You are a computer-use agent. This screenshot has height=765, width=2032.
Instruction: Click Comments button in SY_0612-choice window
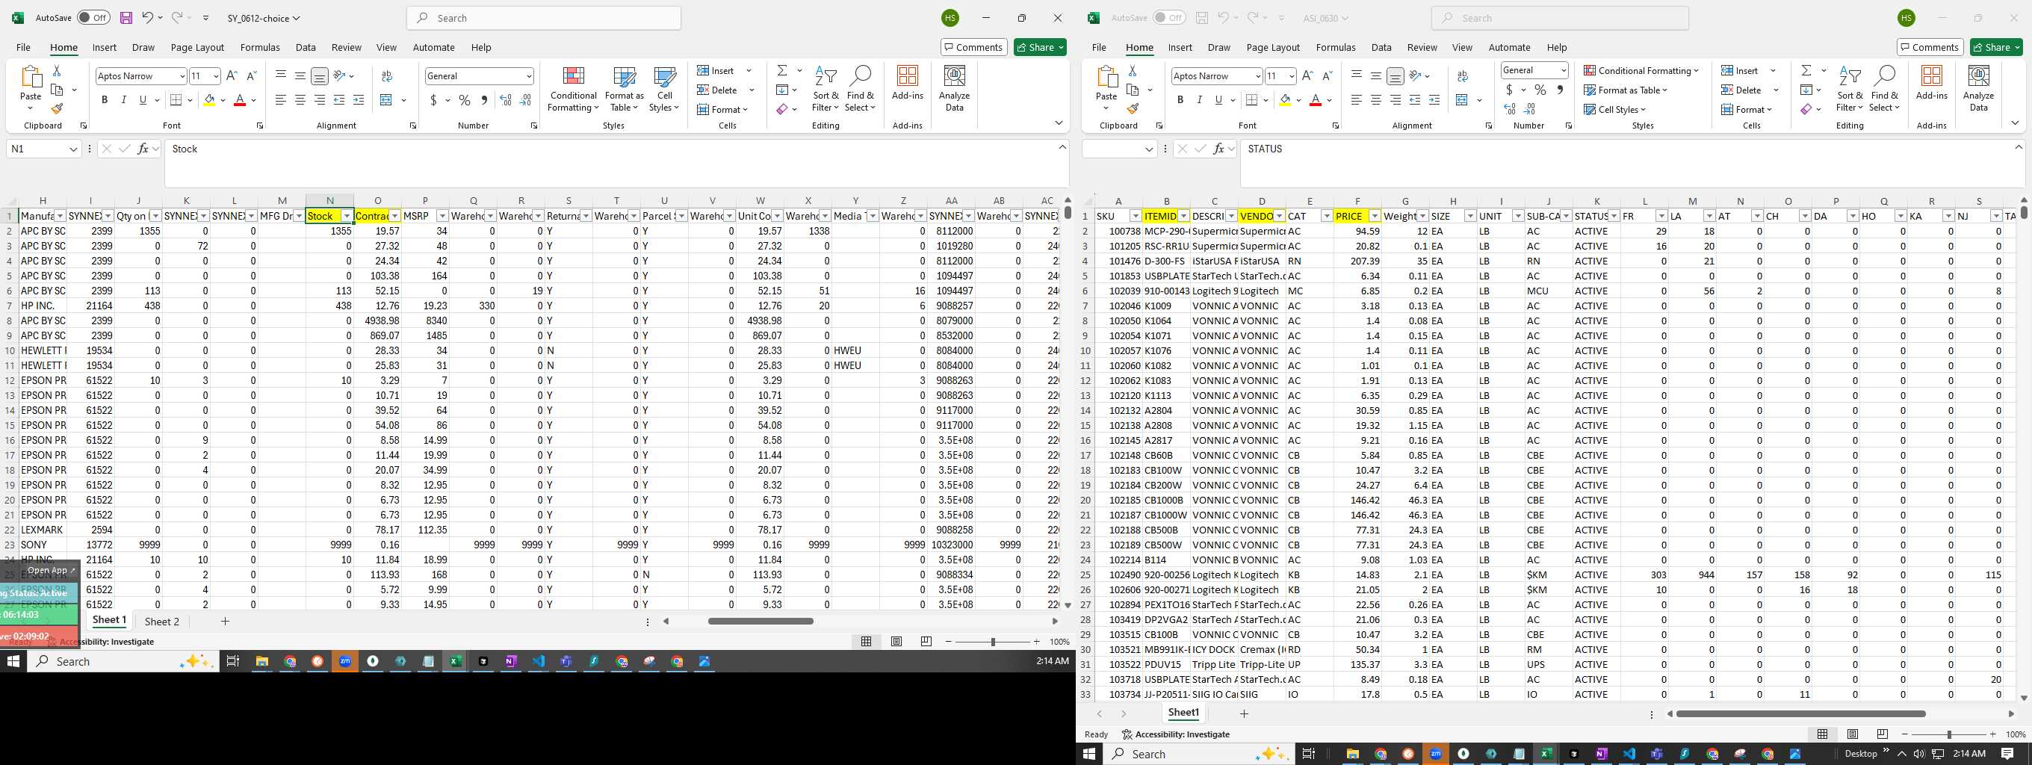point(973,47)
